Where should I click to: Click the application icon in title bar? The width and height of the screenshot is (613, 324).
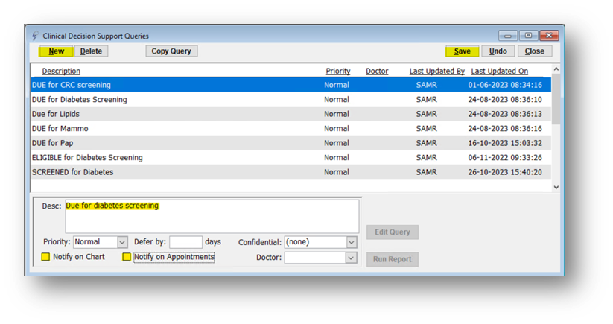point(35,36)
